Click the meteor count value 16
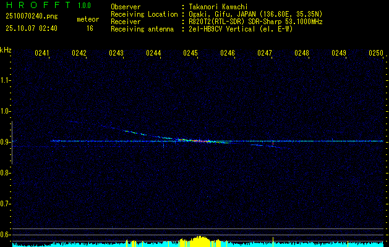 pyautogui.click(x=90, y=28)
